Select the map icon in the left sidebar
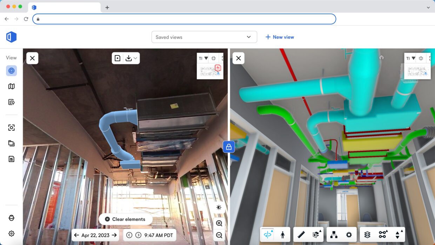Viewport: 435px width, 245px height. click(11, 86)
